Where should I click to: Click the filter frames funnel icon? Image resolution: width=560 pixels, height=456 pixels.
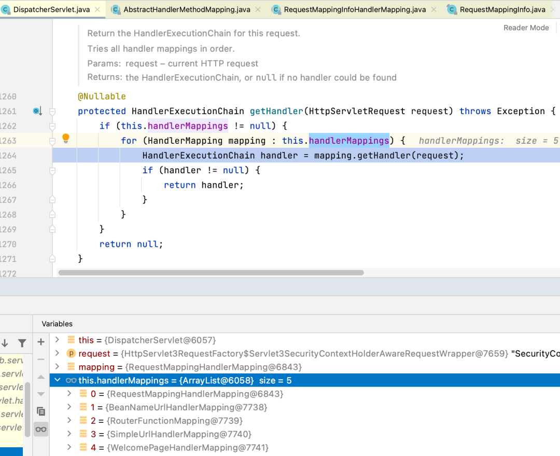coord(22,343)
